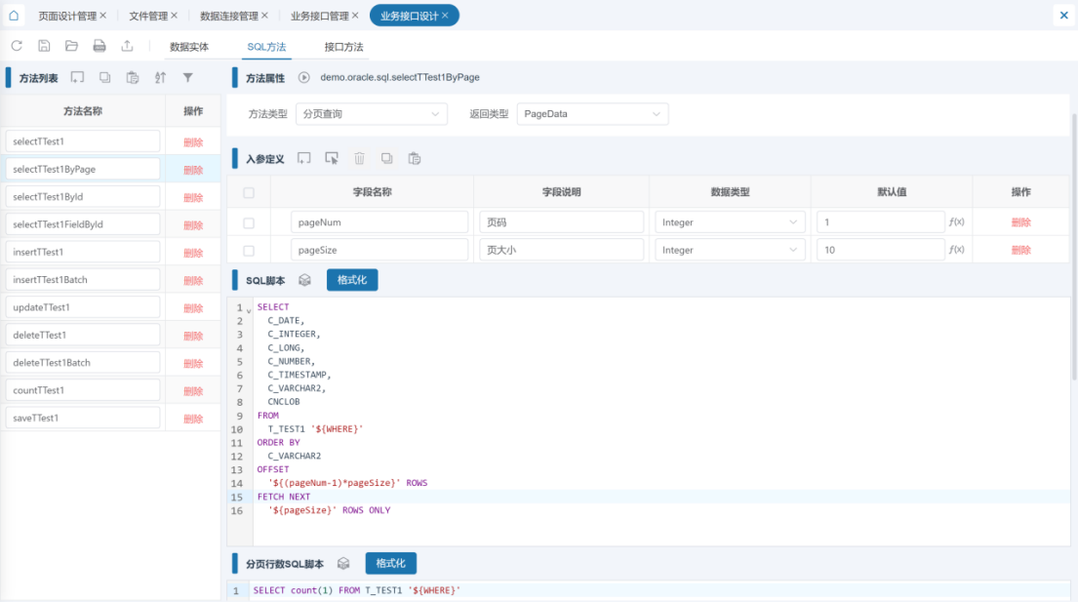Check the pageSize row checkbox
The image size is (1078, 602).
(x=249, y=251)
